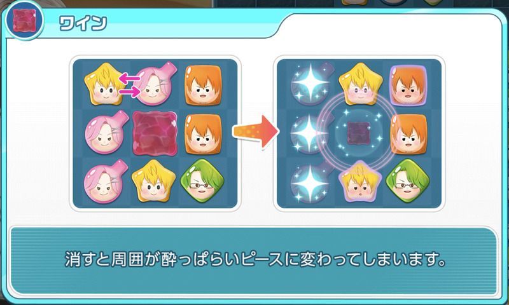Select yellow star piece with pink arrows
Image resolution: width=509 pixels, height=305 pixels.
coord(104,84)
